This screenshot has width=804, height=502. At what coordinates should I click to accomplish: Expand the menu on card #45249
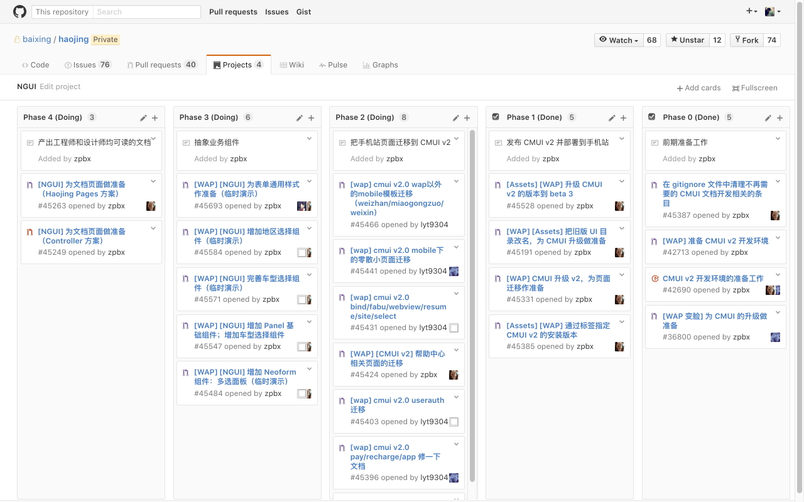(153, 229)
